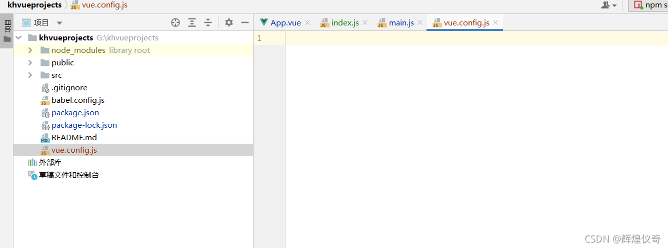
Task: Select vue.config.js in project tree
Action: [x=133, y=150]
